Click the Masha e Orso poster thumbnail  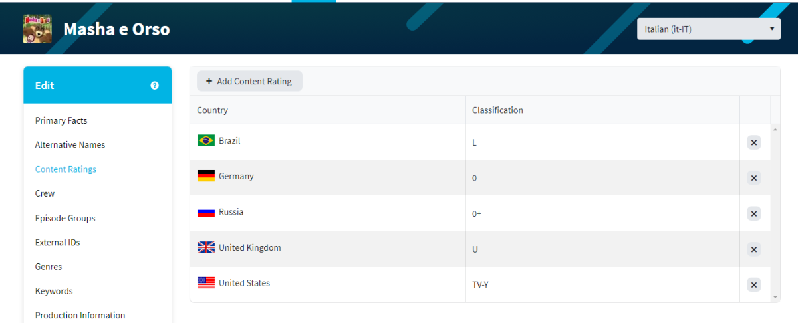click(x=37, y=29)
